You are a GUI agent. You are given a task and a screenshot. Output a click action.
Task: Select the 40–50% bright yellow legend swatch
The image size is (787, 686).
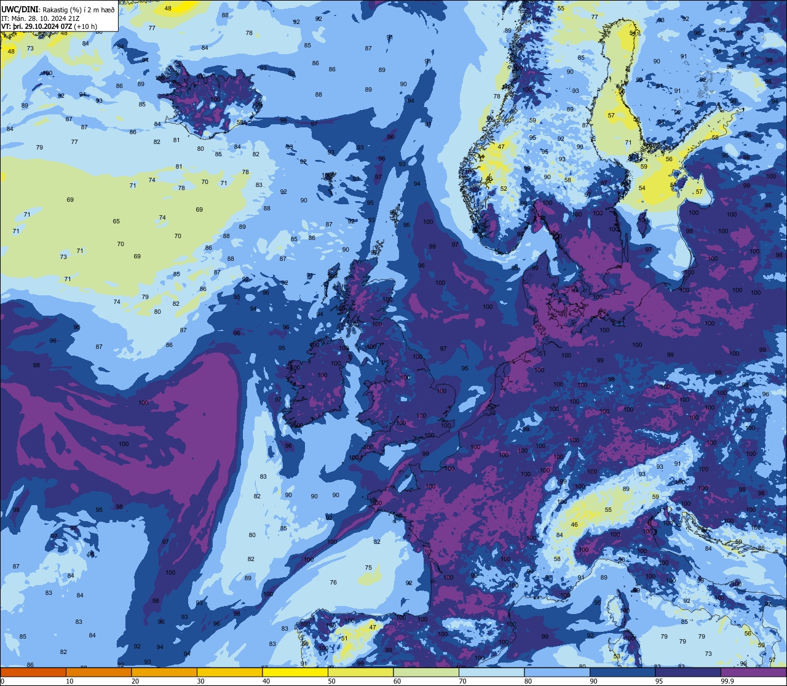295,672
